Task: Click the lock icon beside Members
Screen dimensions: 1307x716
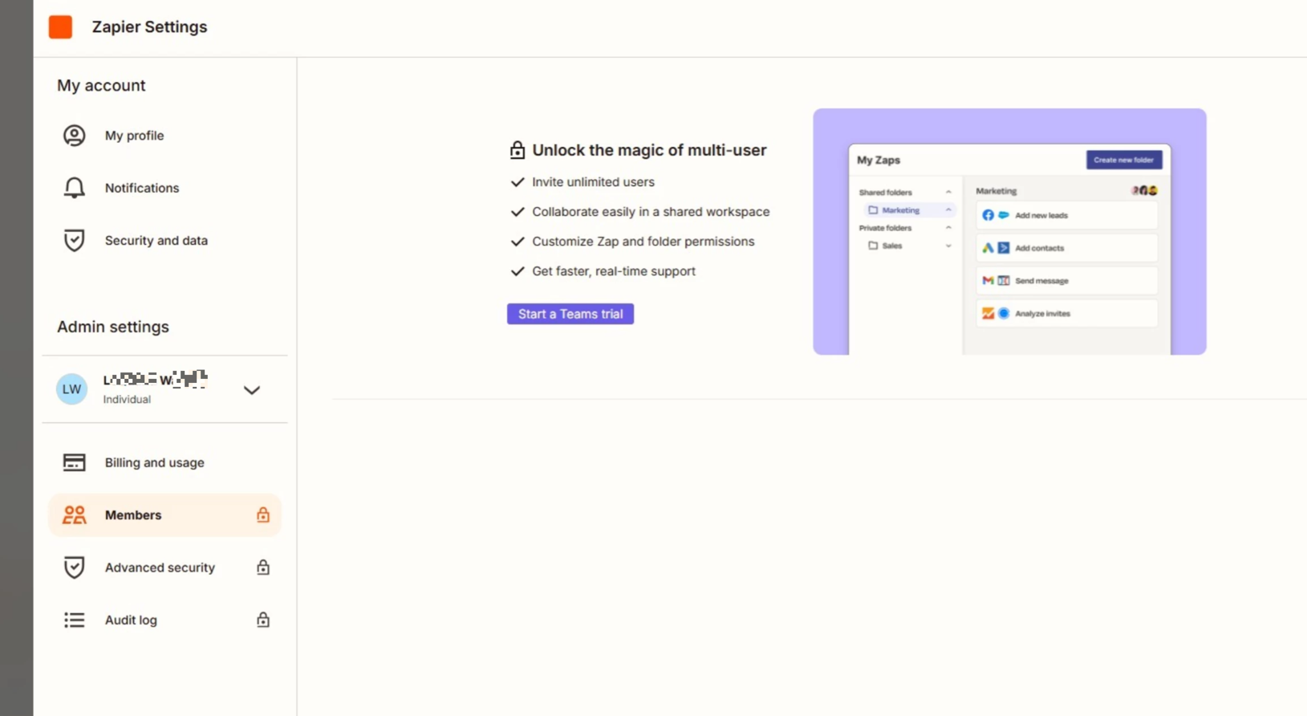Action: 262,515
